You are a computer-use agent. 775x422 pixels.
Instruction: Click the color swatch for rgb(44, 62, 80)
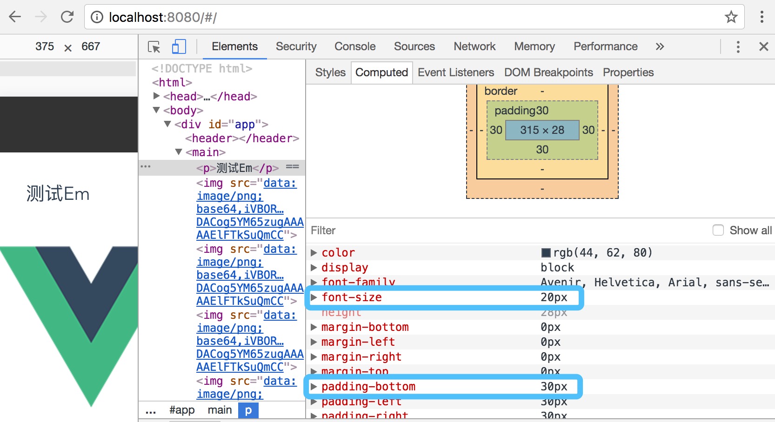click(x=546, y=253)
